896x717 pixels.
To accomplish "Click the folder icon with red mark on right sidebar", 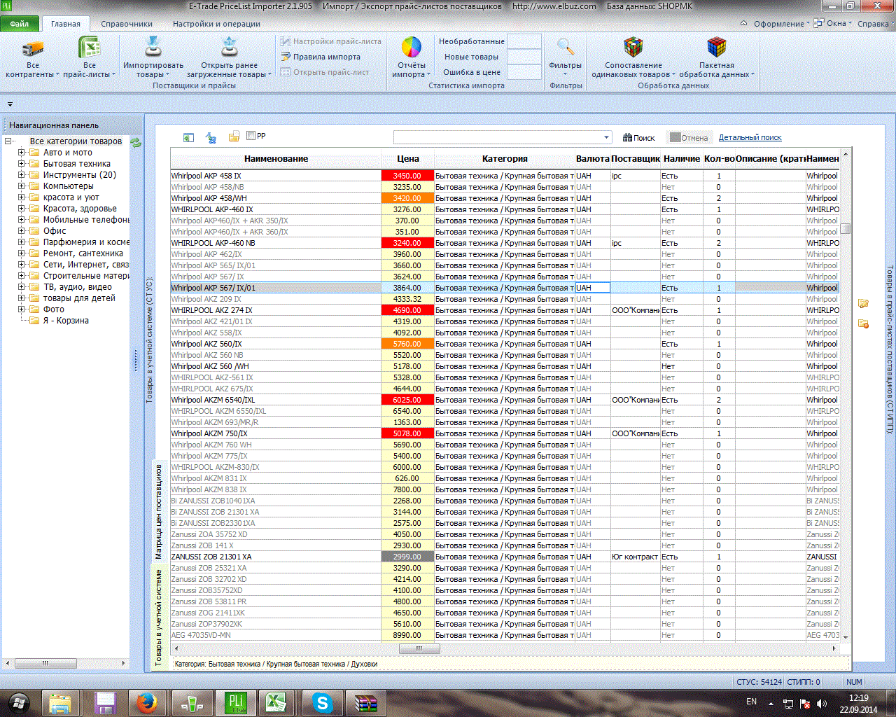I will point(863,323).
